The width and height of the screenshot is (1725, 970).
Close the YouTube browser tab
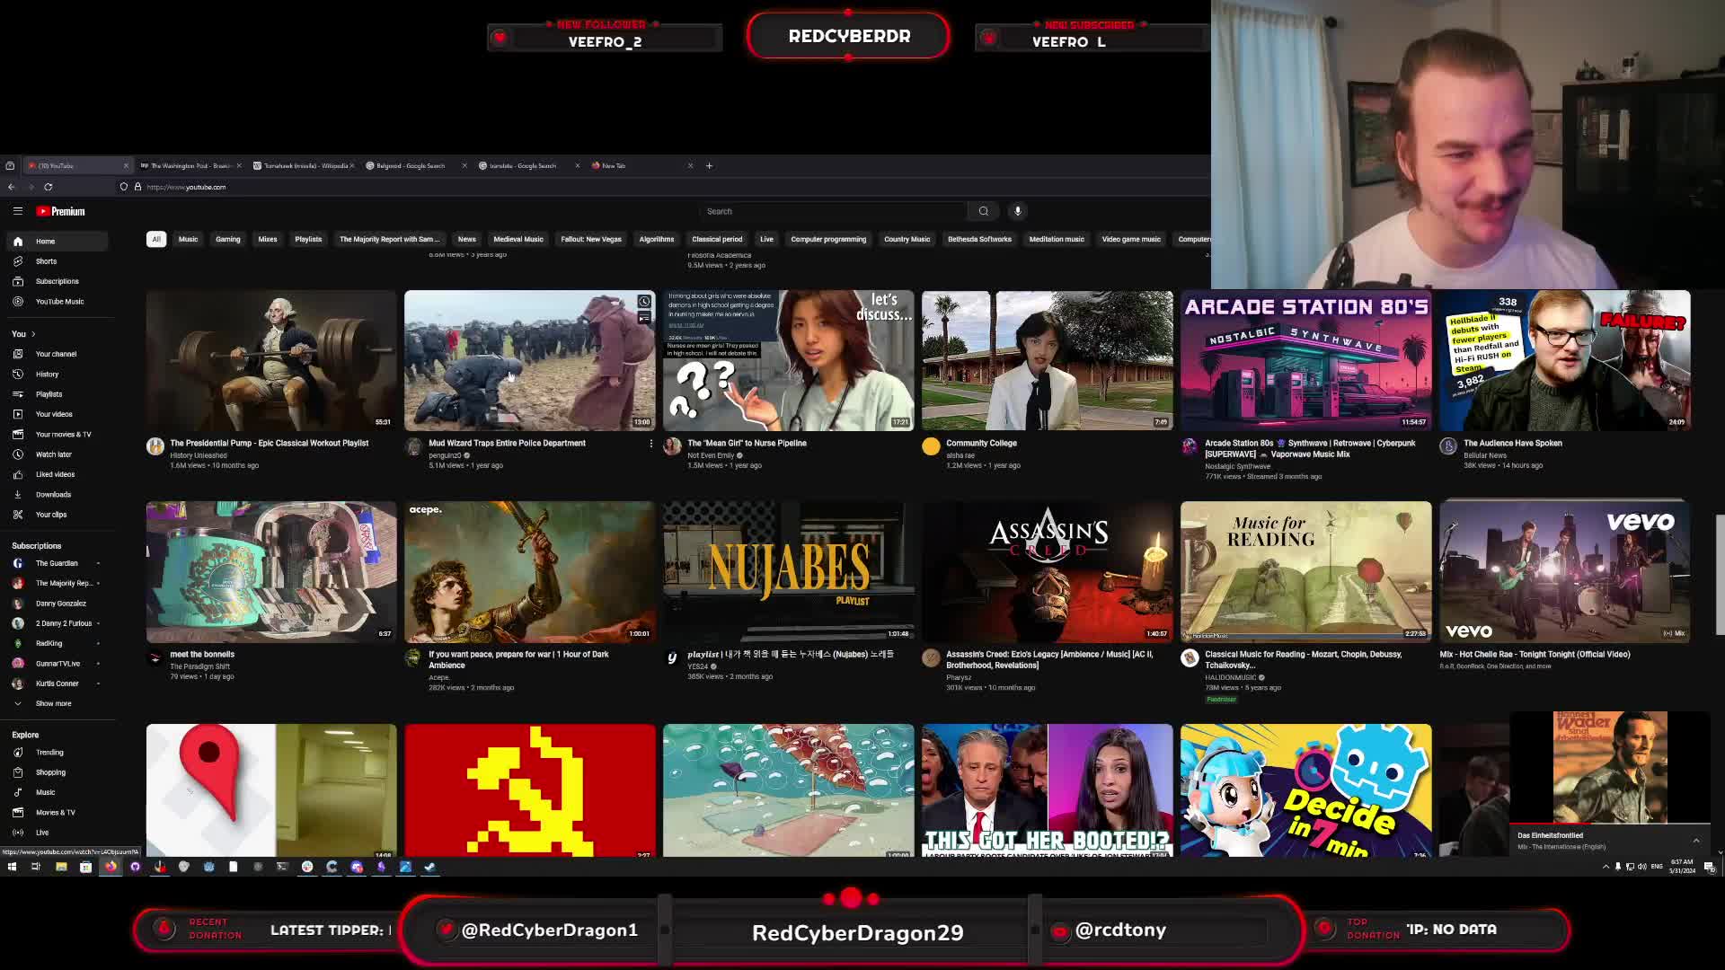(125, 165)
